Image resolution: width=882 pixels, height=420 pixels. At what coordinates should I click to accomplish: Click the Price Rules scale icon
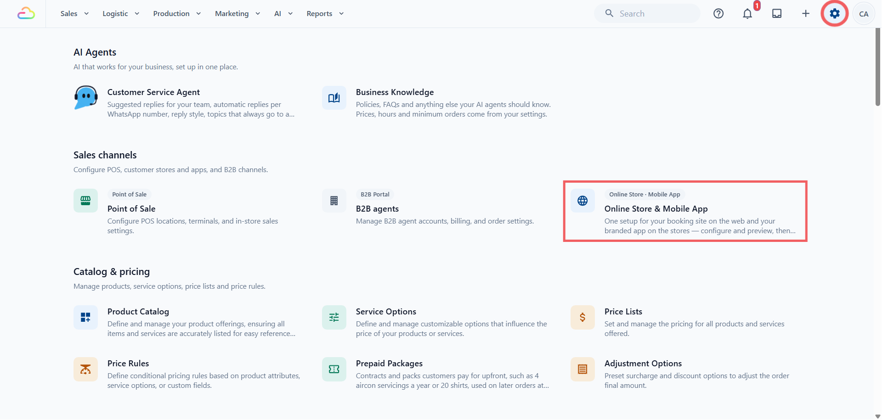[85, 369]
